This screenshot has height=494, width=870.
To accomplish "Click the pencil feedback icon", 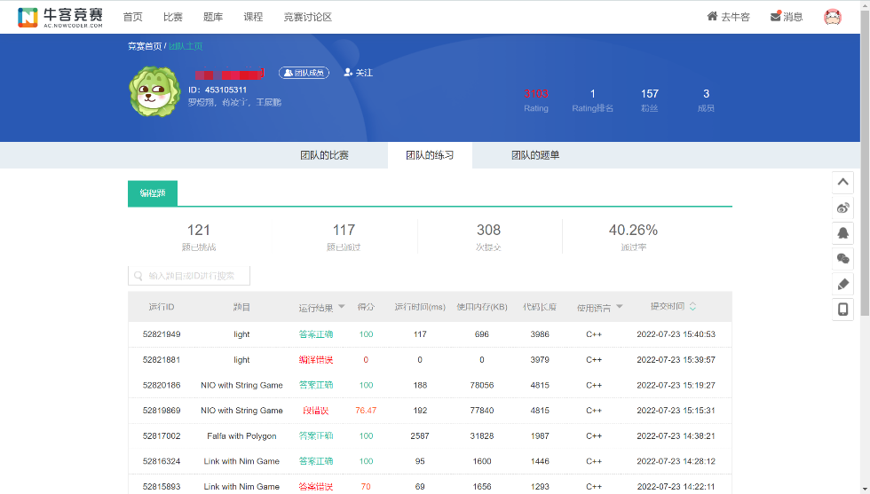I will [842, 285].
